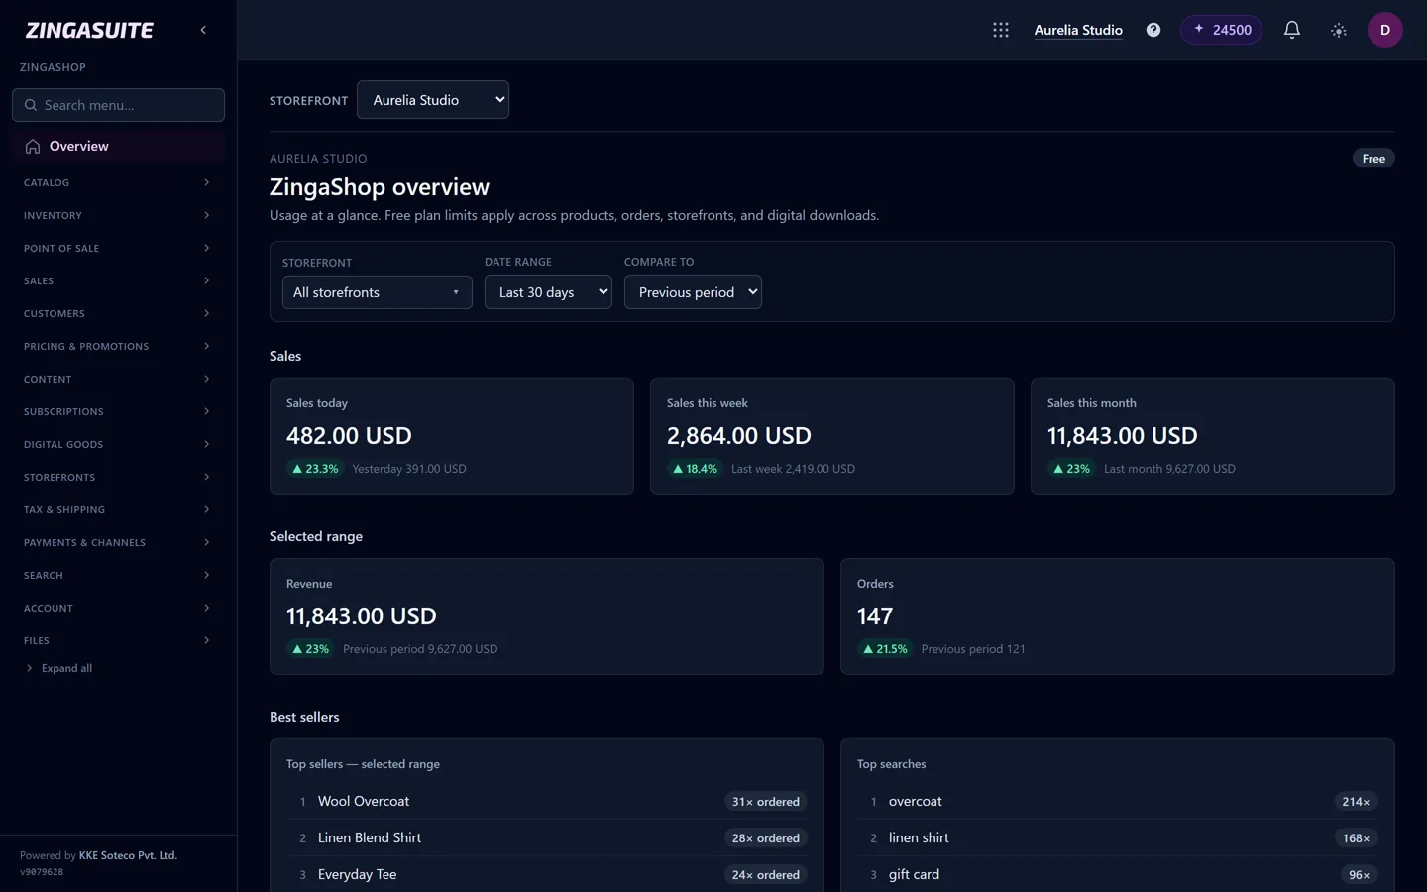Click the 23.3% change badge
The width and height of the screenshot is (1427, 892).
pyautogui.click(x=315, y=469)
